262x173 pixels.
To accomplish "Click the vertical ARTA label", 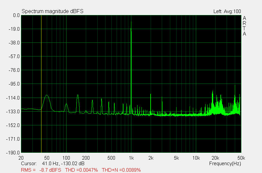I will click(x=244, y=26).
